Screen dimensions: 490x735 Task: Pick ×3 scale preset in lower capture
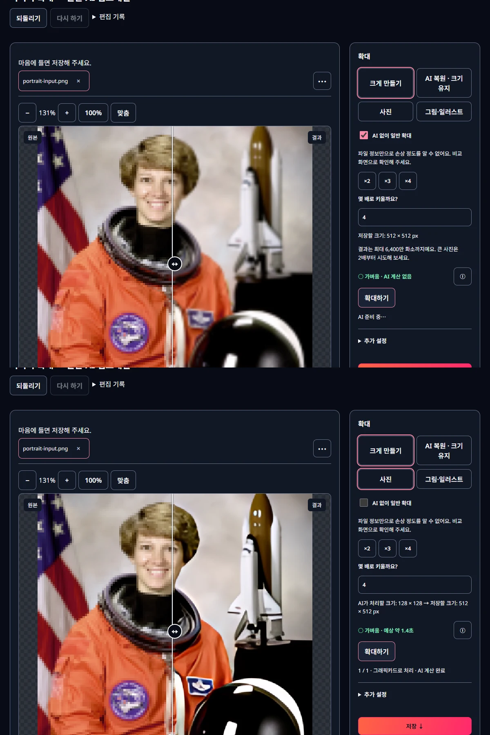(x=388, y=548)
